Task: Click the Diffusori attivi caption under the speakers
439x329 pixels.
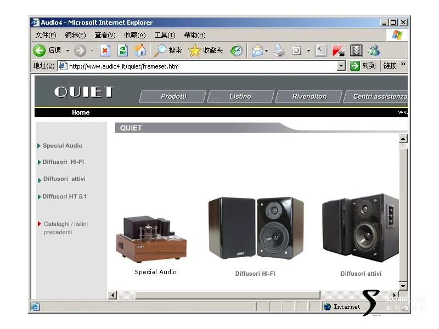Action: pos(361,274)
